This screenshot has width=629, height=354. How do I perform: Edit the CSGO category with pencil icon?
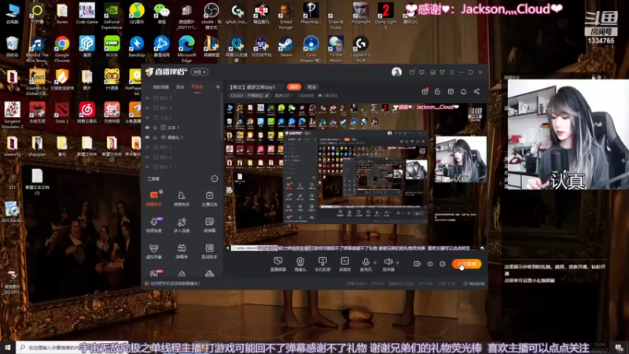click(267, 95)
